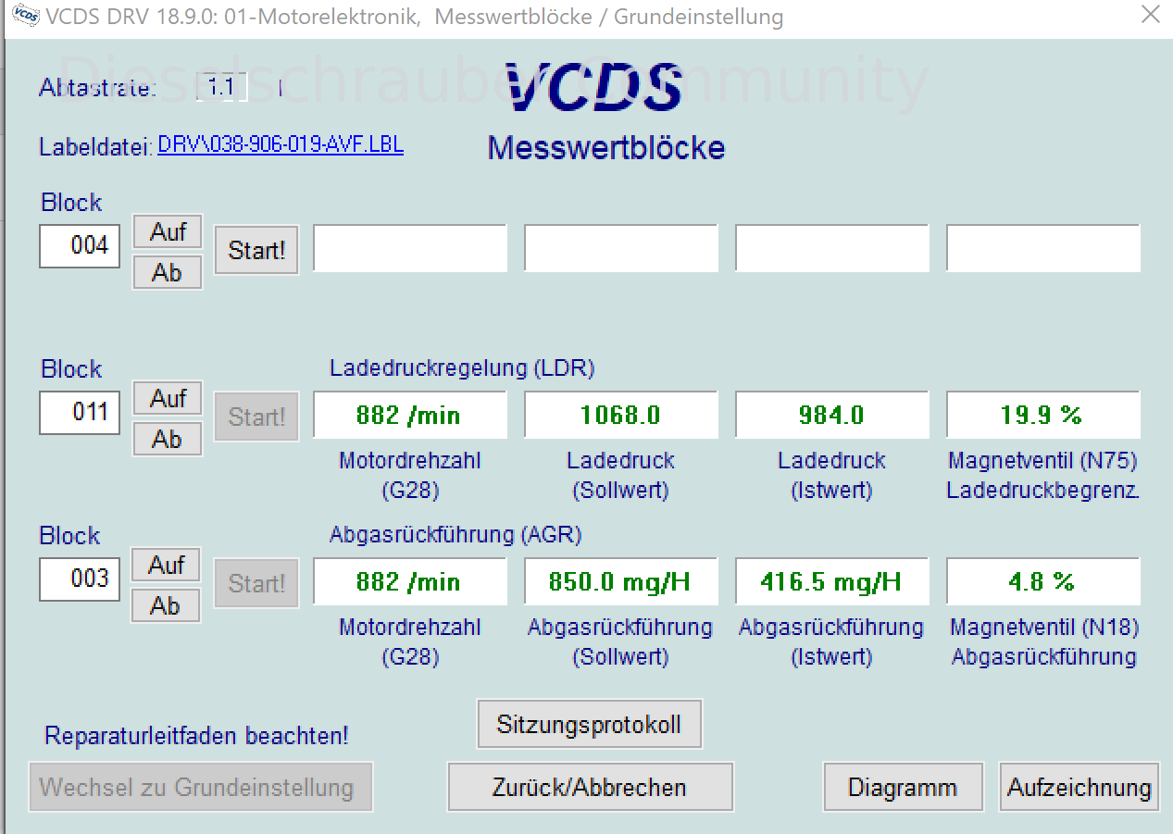Viewport: 1173px width, 834px height.
Task: Select the AGR Sollwert value 850.0 mg/H
Action: pos(621,581)
